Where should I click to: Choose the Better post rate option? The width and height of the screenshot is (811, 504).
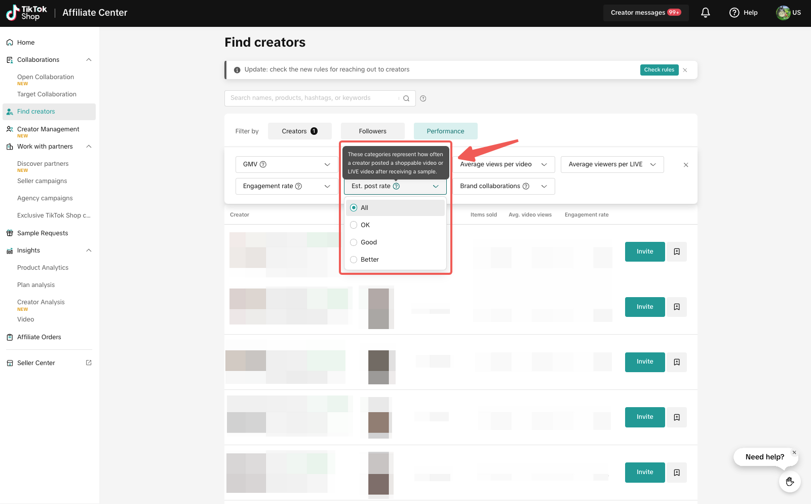tap(354, 260)
